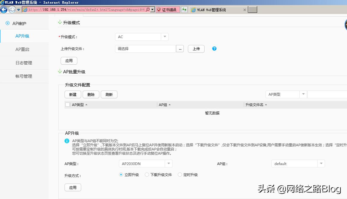Open the help icon next to 上传按钮
The width and height of the screenshot is (347, 199).
(x=214, y=49)
